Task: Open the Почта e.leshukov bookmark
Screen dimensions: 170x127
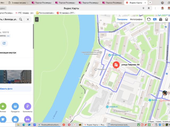Action: 45,13
